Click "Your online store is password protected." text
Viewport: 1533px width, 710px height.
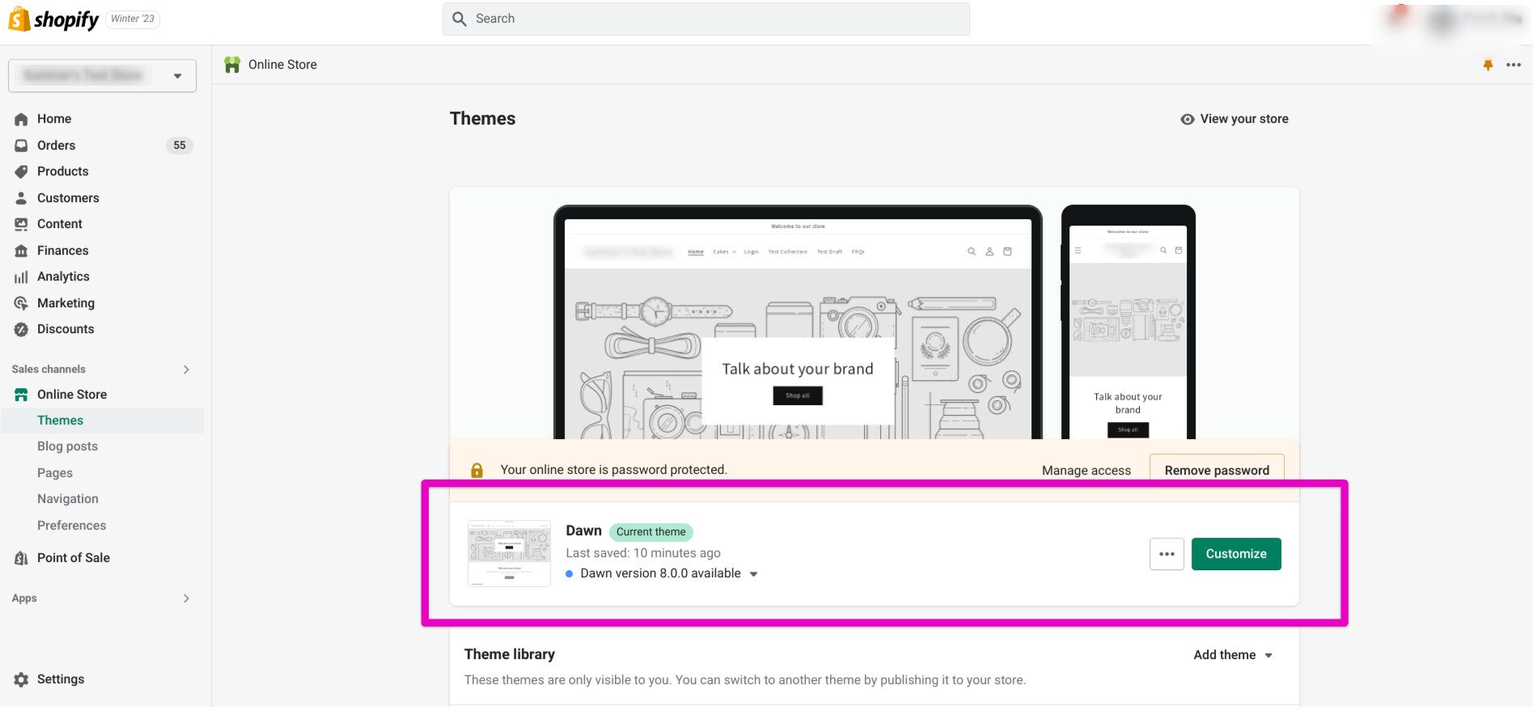click(614, 470)
